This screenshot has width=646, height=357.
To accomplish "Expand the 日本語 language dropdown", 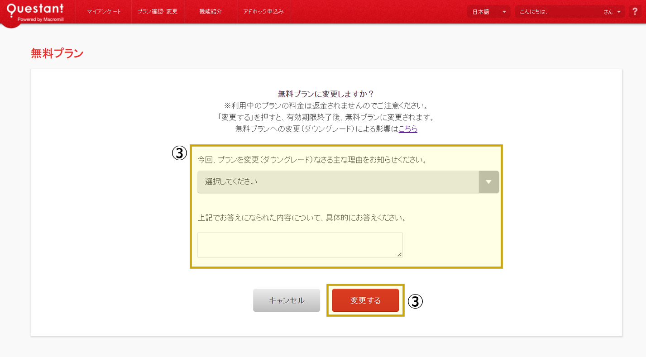I will pos(488,12).
